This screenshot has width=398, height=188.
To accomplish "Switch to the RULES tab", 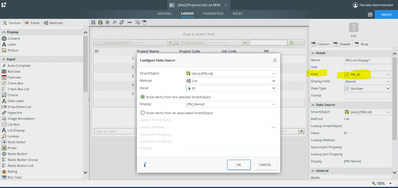I will click(x=238, y=14).
